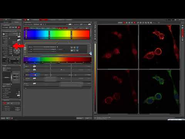Click the first button at the bottom-left corner
This screenshot has width=185, height=139.
coord(3,118)
